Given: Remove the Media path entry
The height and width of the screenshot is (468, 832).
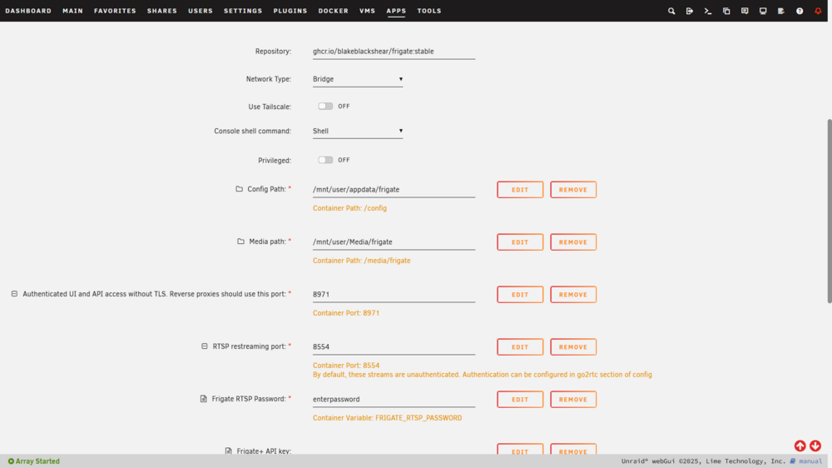Looking at the screenshot, I should pyautogui.click(x=573, y=242).
